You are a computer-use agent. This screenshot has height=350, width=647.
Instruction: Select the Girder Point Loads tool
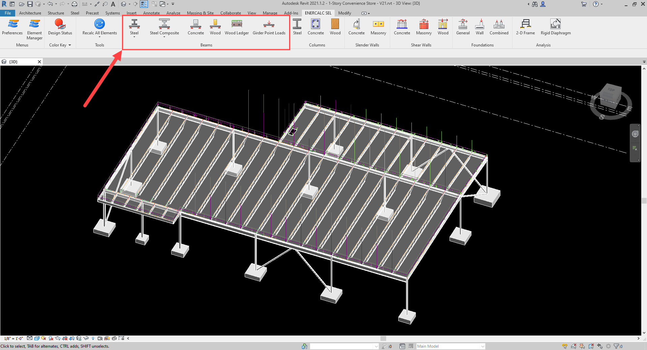coord(269,27)
